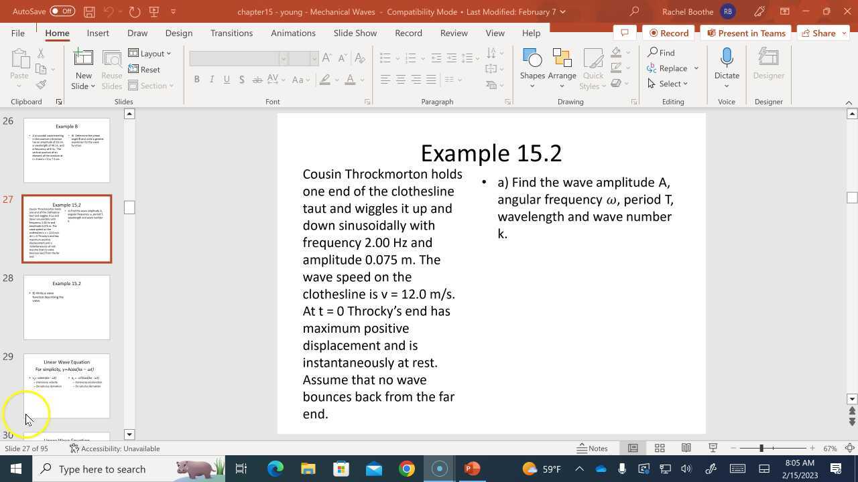Open the Animations tab
The height and width of the screenshot is (482, 858).
(x=293, y=33)
